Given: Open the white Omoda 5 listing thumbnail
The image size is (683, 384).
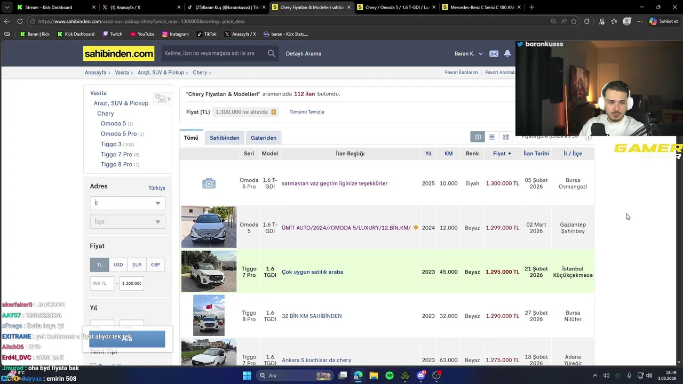Looking at the screenshot, I should click(x=209, y=227).
